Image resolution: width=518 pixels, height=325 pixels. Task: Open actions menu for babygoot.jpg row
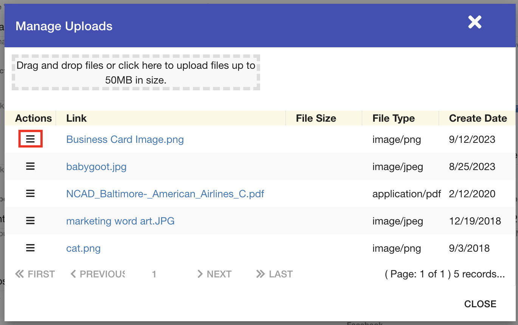[30, 166]
